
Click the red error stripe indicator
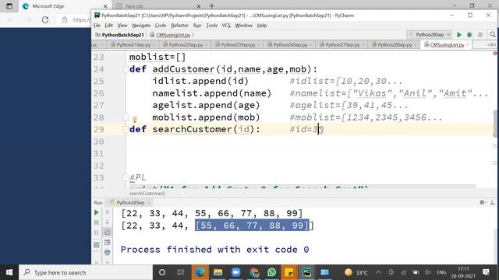coord(495,54)
